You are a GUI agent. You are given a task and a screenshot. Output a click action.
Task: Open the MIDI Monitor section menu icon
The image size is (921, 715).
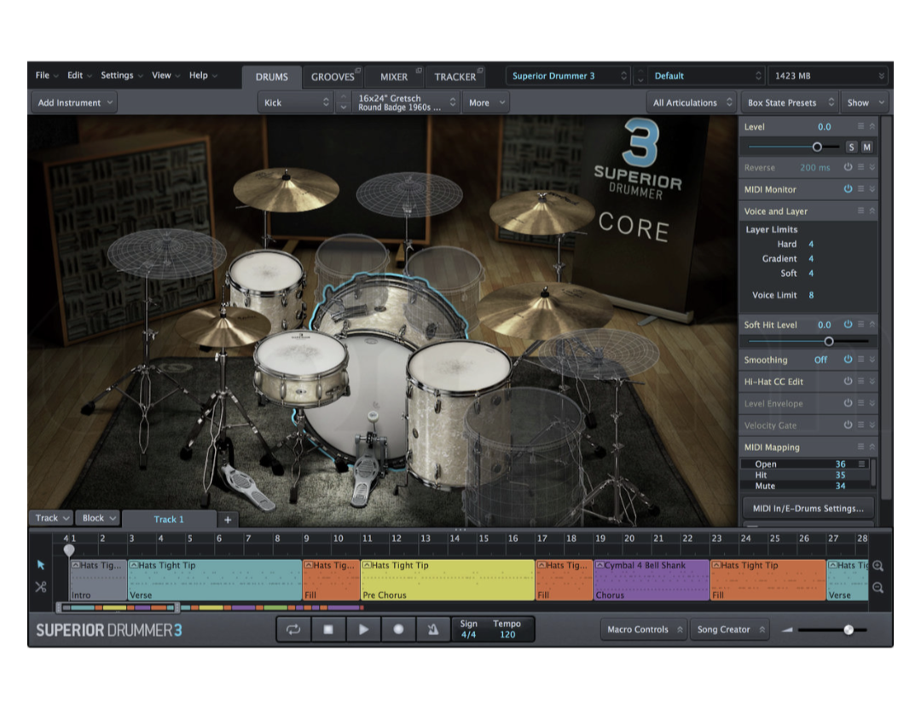(860, 189)
